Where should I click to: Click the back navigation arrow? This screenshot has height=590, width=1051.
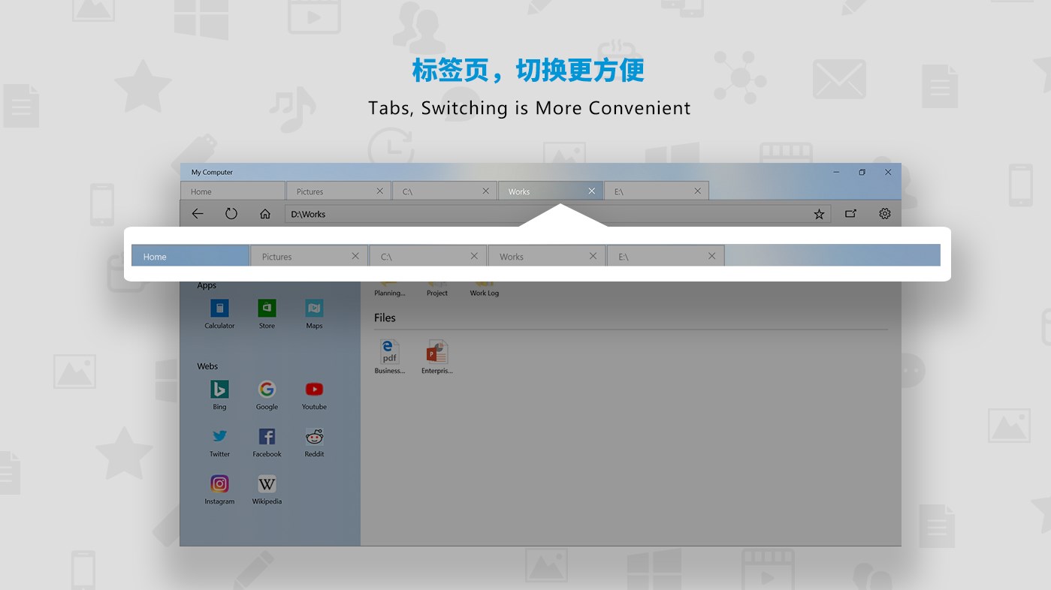(x=198, y=213)
